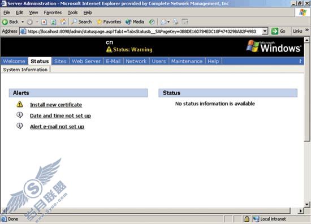Open the Favorites star toolbar button
This screenshot has width=311, height=224.
(x=109, y=22)
